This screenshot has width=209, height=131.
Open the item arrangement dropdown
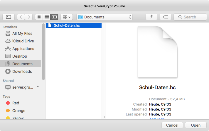point(67,17)
